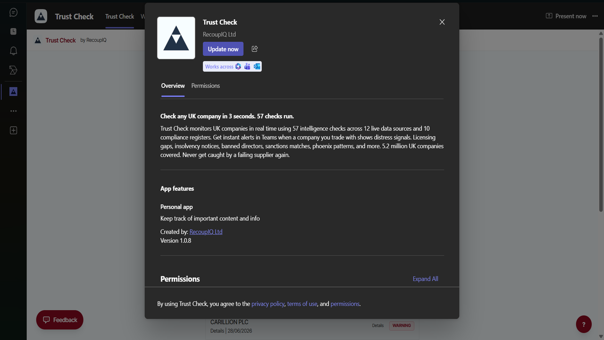
Task: Click the Outlook icon in the Works across badge
Action: [257, 67]
